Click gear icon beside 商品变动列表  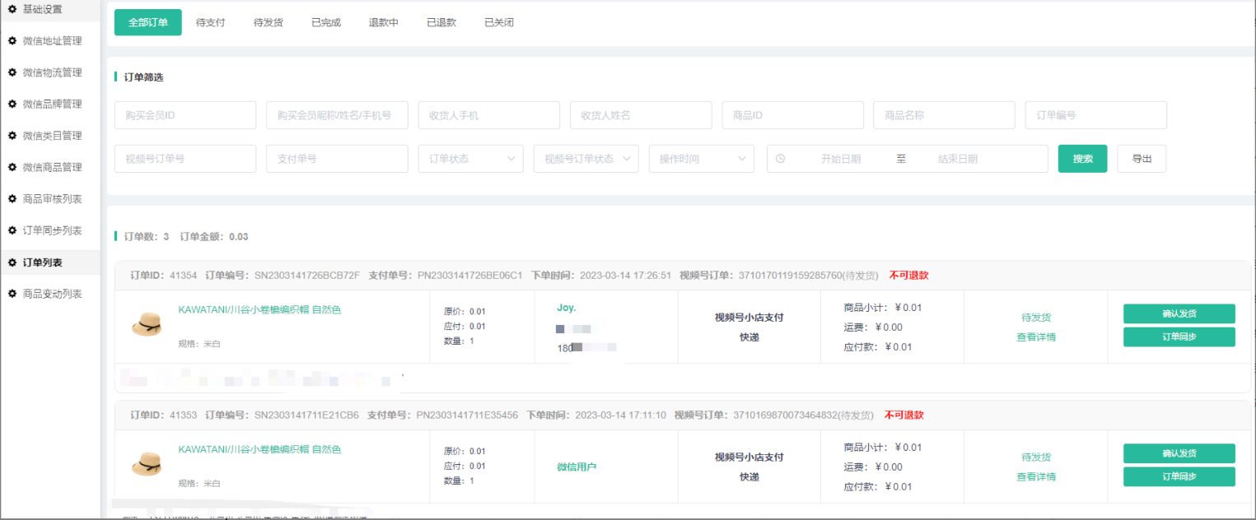click(12, 294)
